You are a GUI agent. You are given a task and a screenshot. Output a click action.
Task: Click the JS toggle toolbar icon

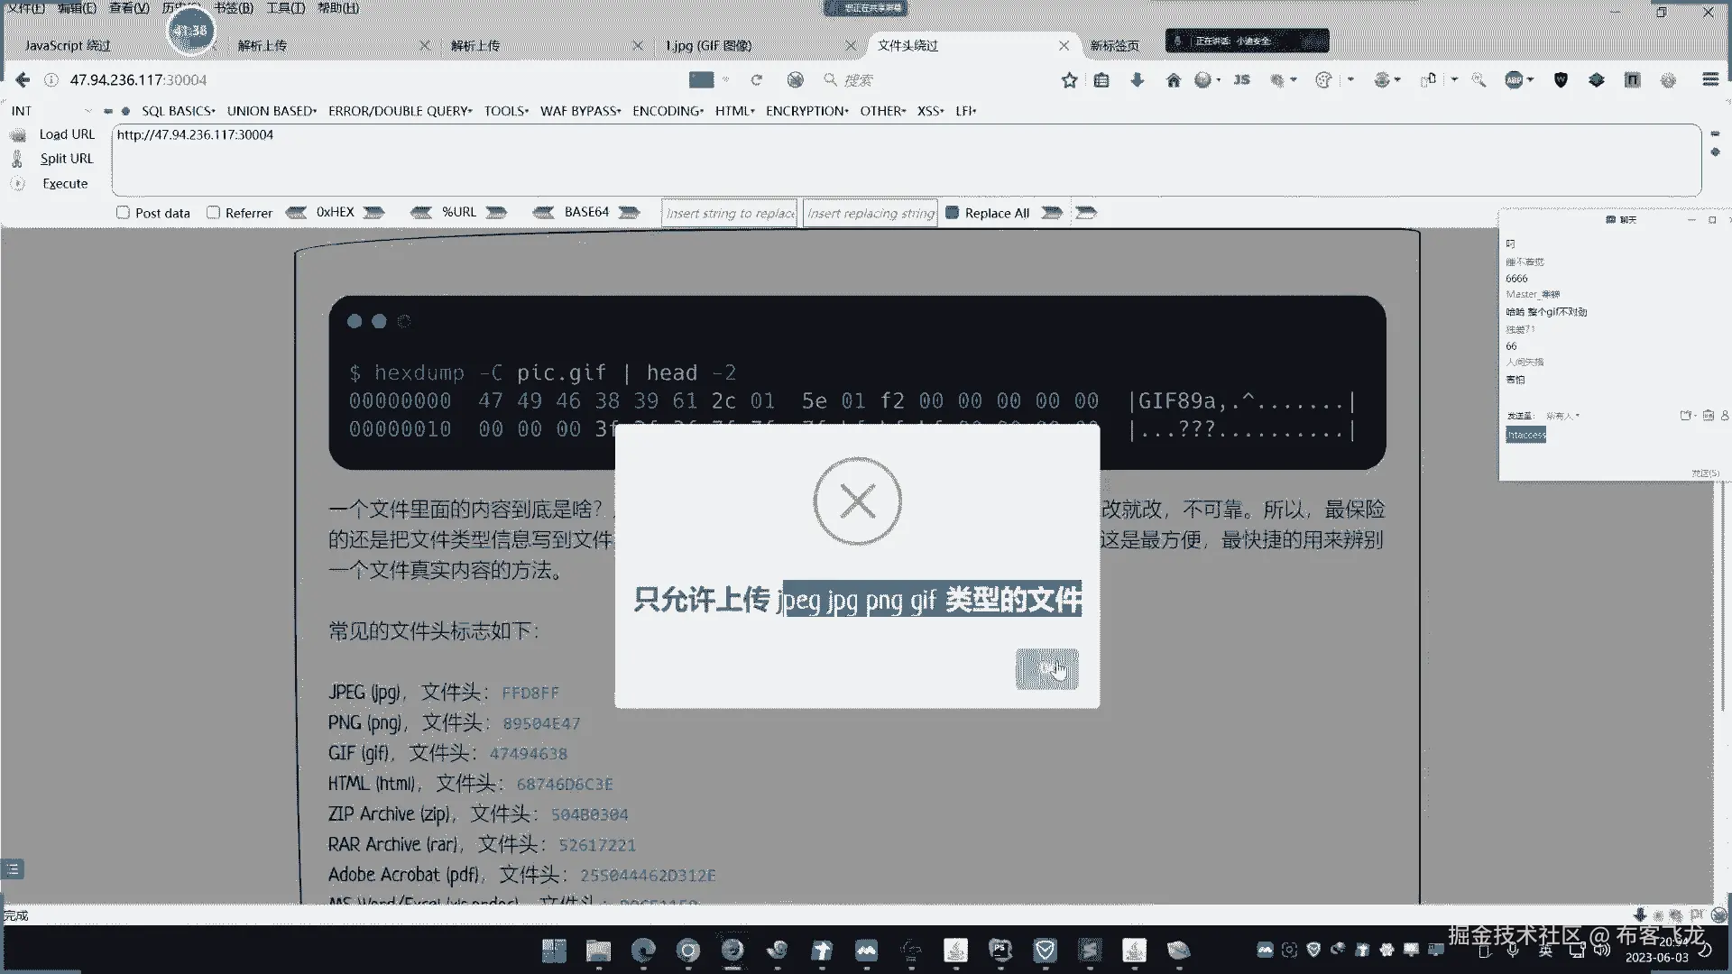pos(1242,80)
